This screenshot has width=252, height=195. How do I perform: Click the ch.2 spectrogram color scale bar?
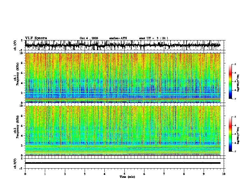(x=230, y=134)
